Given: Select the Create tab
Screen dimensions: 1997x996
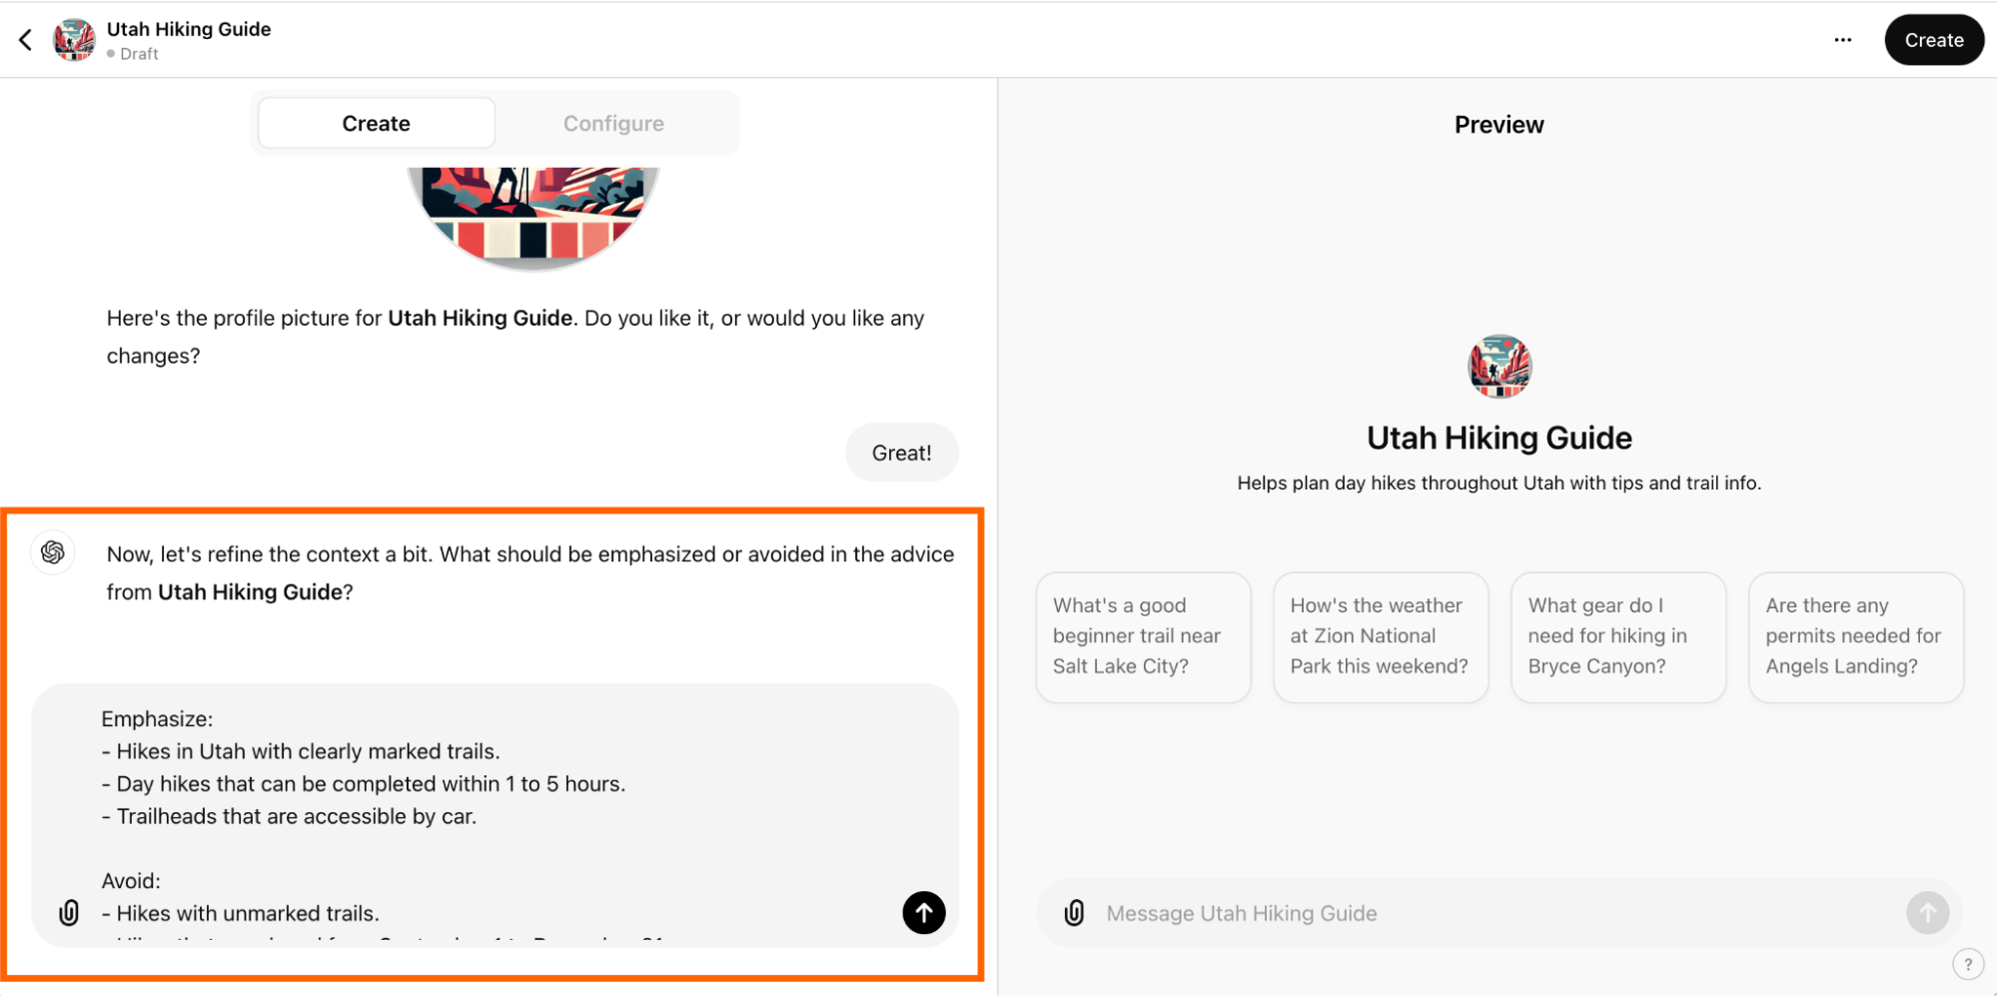Looking at the screenshot, I should (x=376, y=123).
